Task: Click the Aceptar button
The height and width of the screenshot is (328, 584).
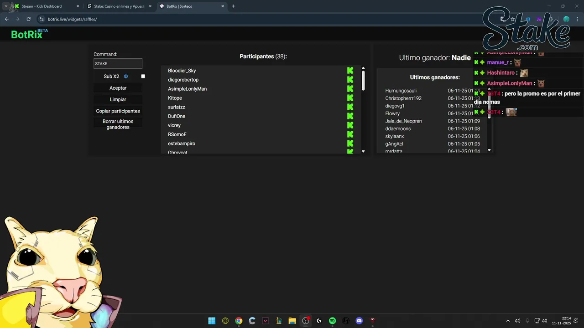Action: pyautogui.click(x=118, y=88)
